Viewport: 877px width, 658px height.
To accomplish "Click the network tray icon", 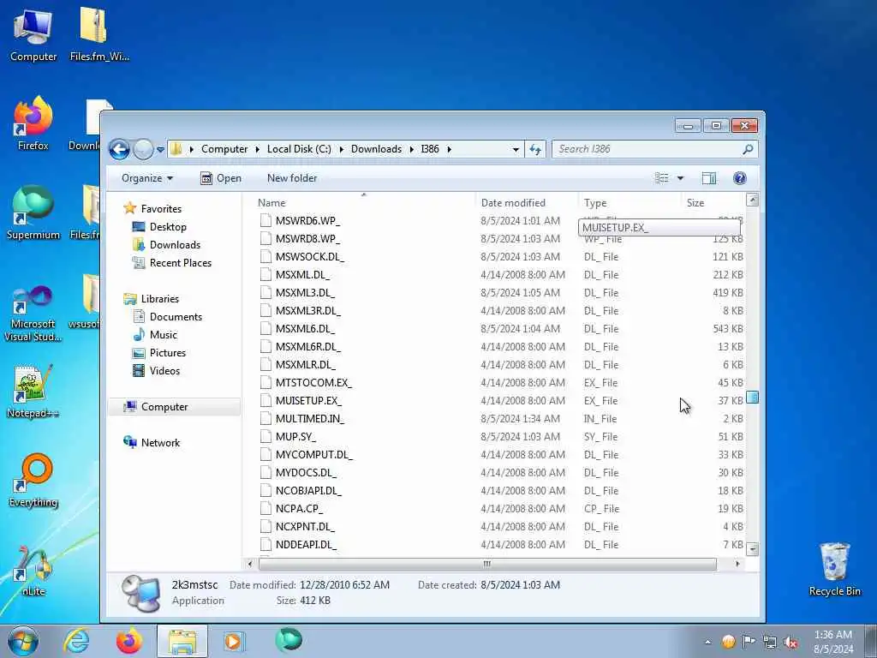I will [x=770, y=642].
